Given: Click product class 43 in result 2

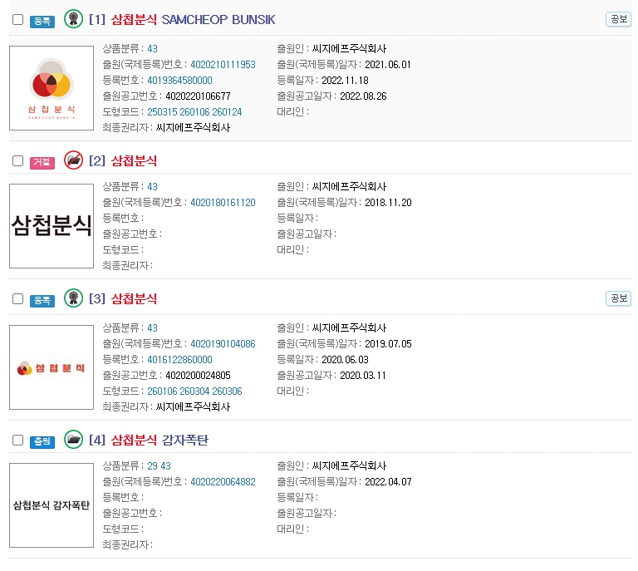Looking at the screenshot, I should [152, 187].
